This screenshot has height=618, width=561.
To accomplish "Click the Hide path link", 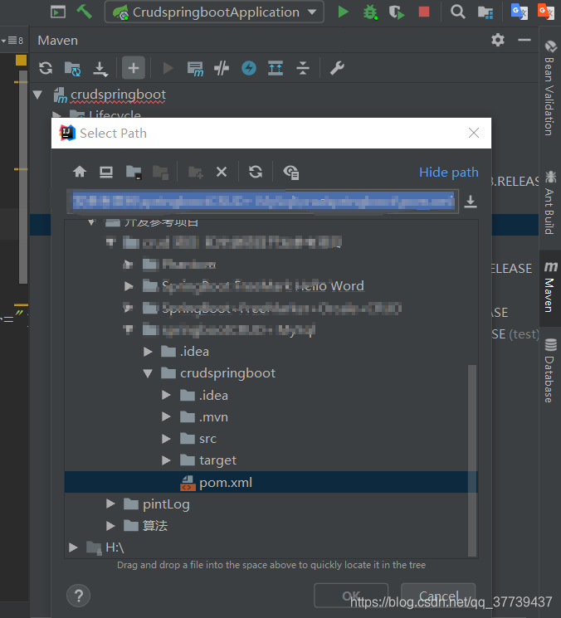I will 449,173.
